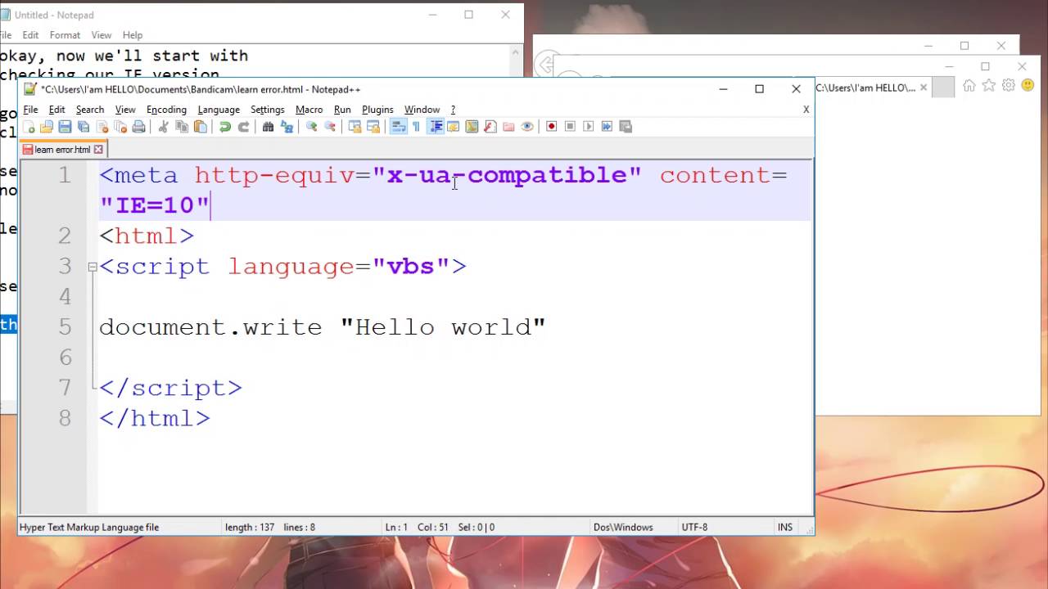The image size is (1048, 589).
Task: Open the Format menu in Untitled Notepad
Action: 65,35
